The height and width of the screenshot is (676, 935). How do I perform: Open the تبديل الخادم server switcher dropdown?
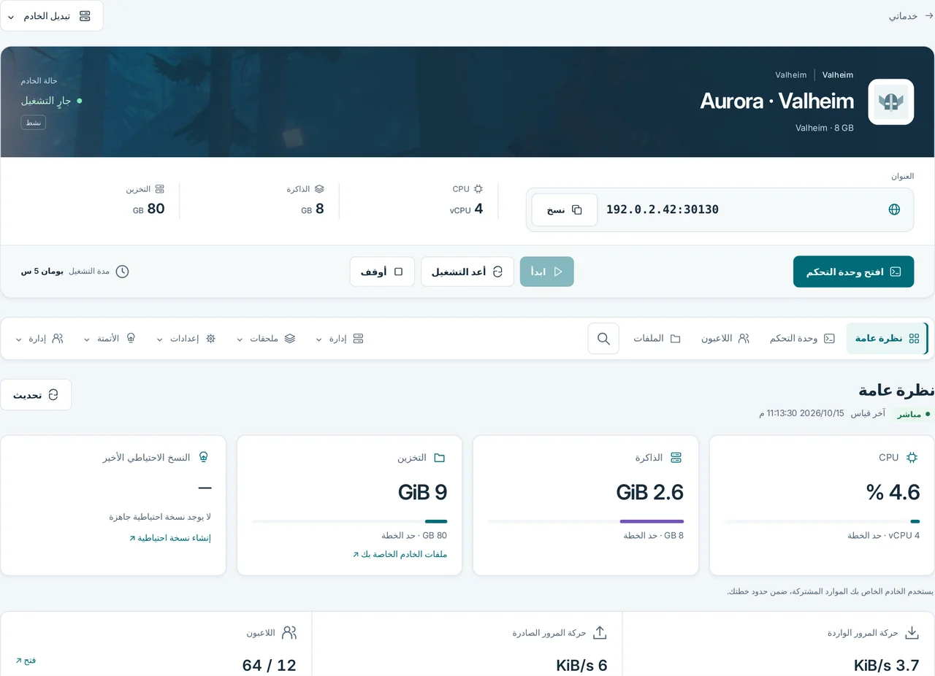[x=51, y=16]
